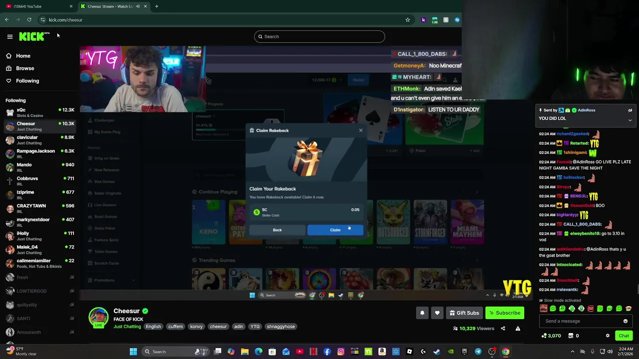Image resolution: width=639 pixels, height=359 pixels.
Task: Select the YTG tag
Action: click(x=255, y=327)
